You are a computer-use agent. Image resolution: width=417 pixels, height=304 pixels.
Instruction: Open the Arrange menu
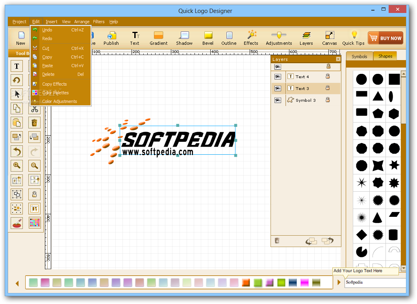pos(82,22)
